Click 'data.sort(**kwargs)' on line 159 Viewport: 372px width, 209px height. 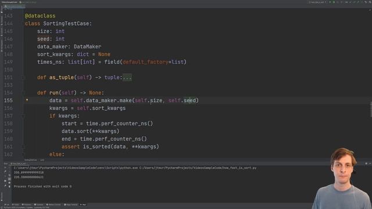coord(91,131)
